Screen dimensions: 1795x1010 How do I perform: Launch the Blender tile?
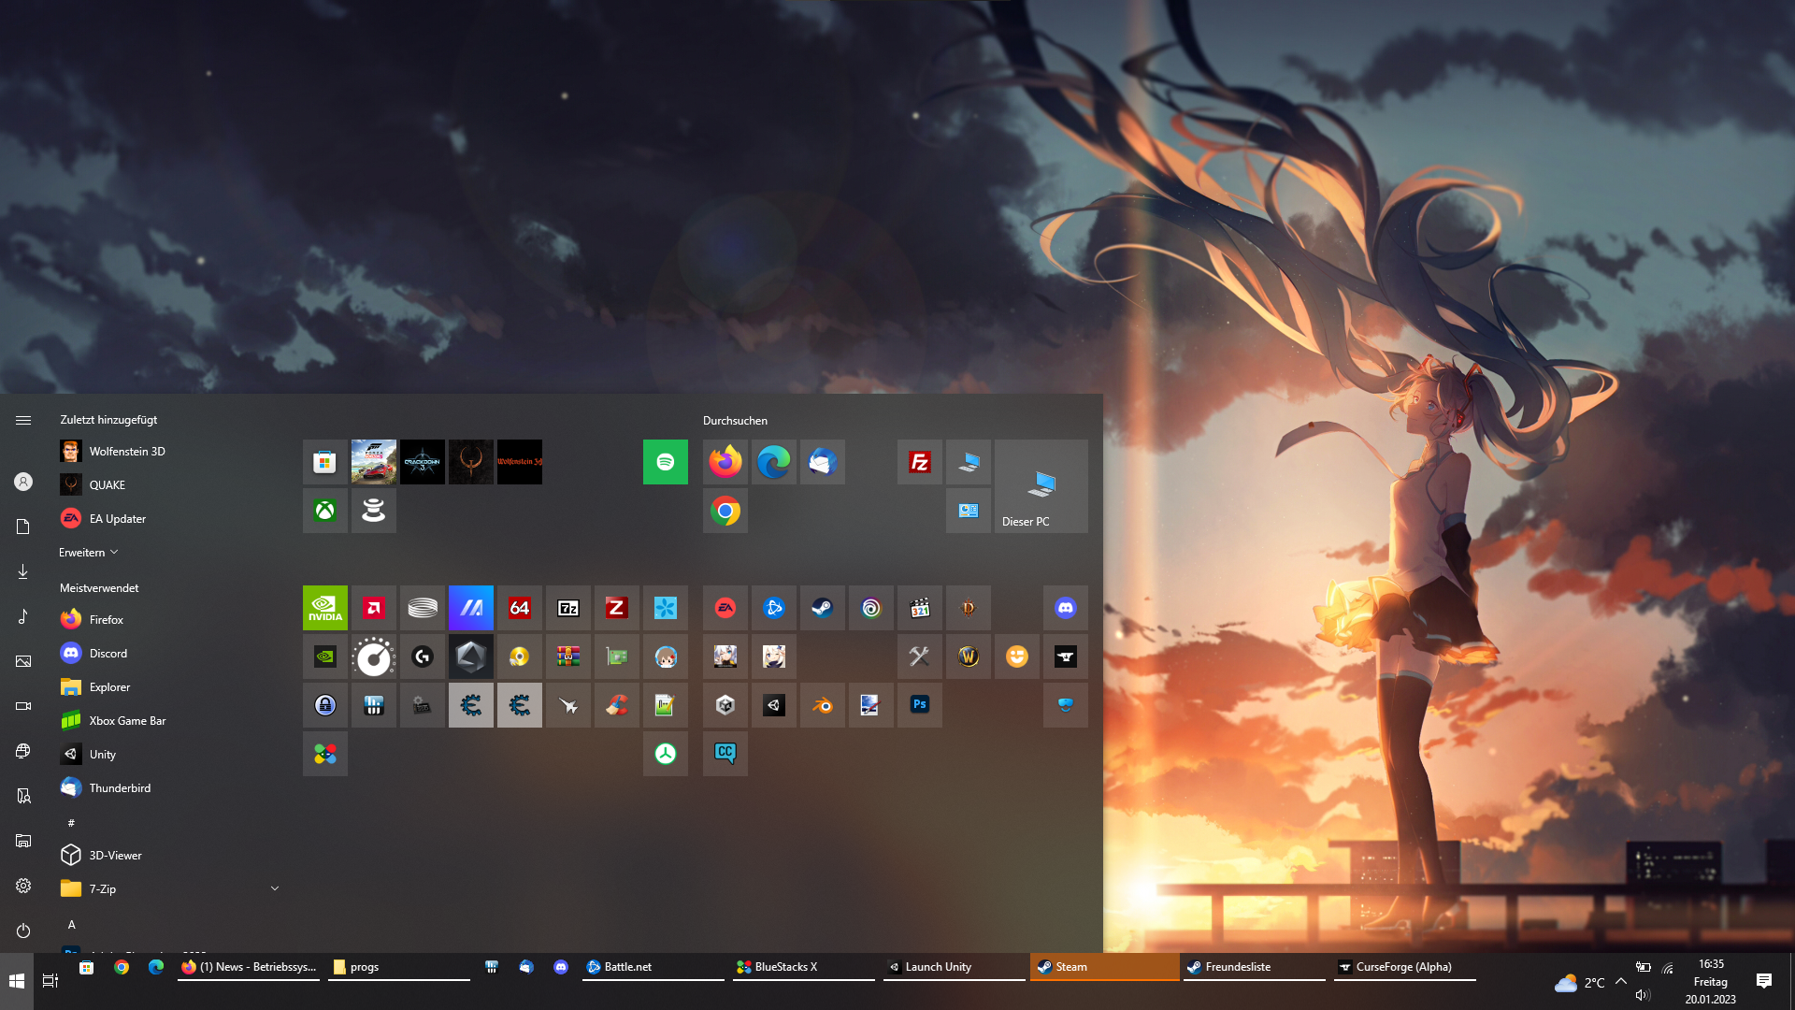822,705
